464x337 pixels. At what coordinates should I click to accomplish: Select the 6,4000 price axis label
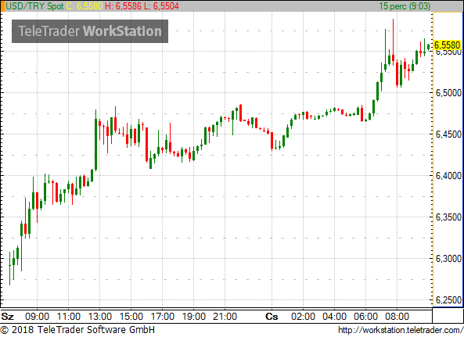tap(448, 176)
